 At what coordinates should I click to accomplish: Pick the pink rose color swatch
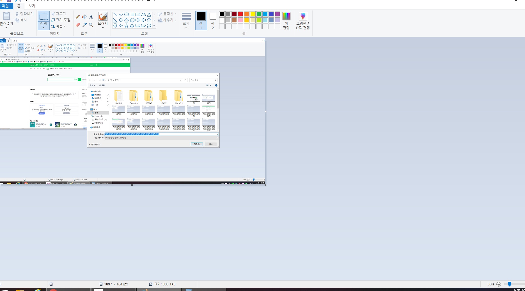[x=240, y=20]
